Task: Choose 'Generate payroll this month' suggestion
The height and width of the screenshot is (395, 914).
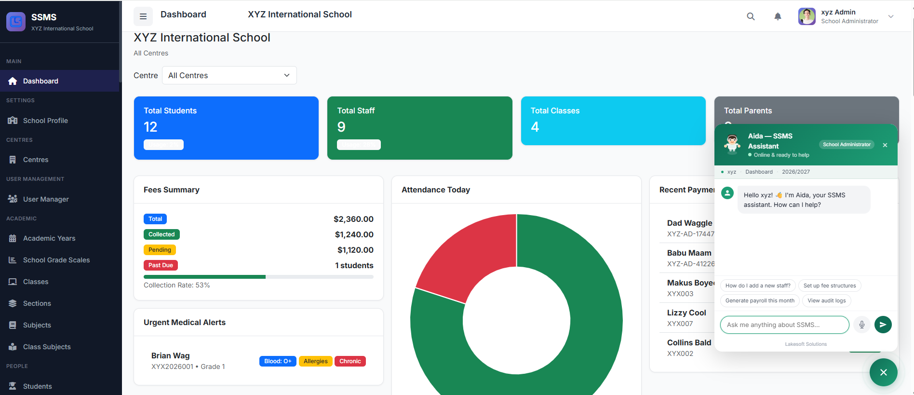Action: [760, 300]
